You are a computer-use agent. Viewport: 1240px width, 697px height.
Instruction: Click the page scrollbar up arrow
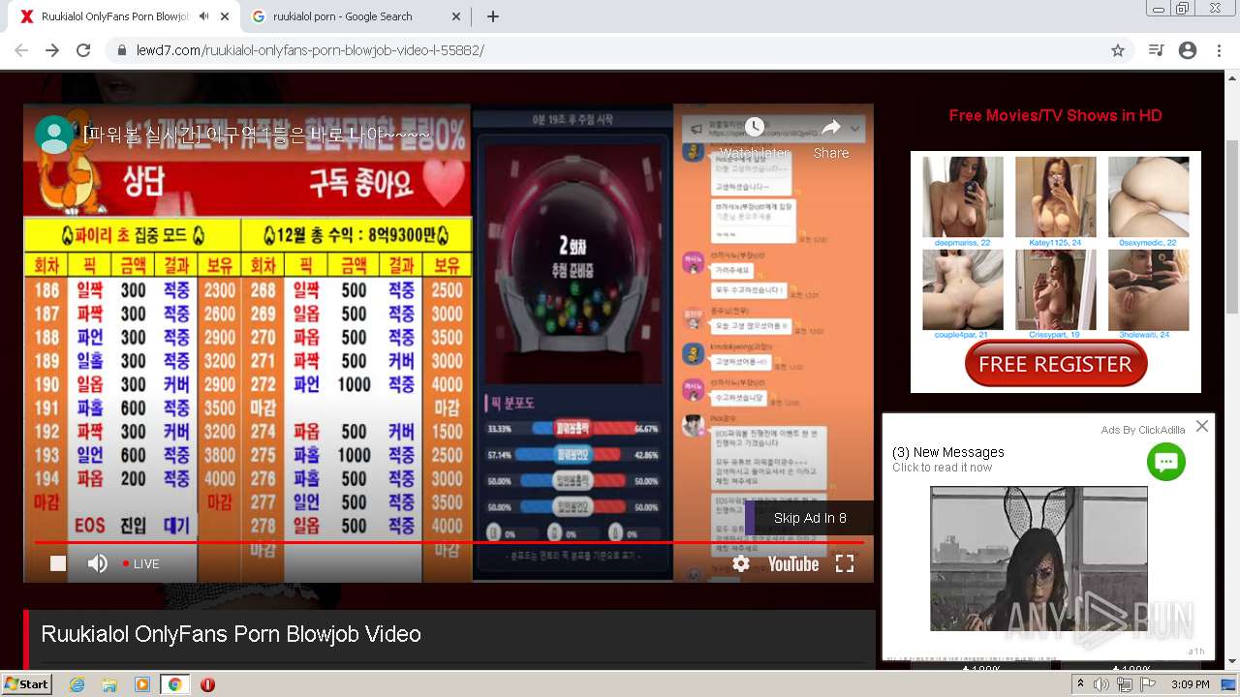coord(1232,78)
